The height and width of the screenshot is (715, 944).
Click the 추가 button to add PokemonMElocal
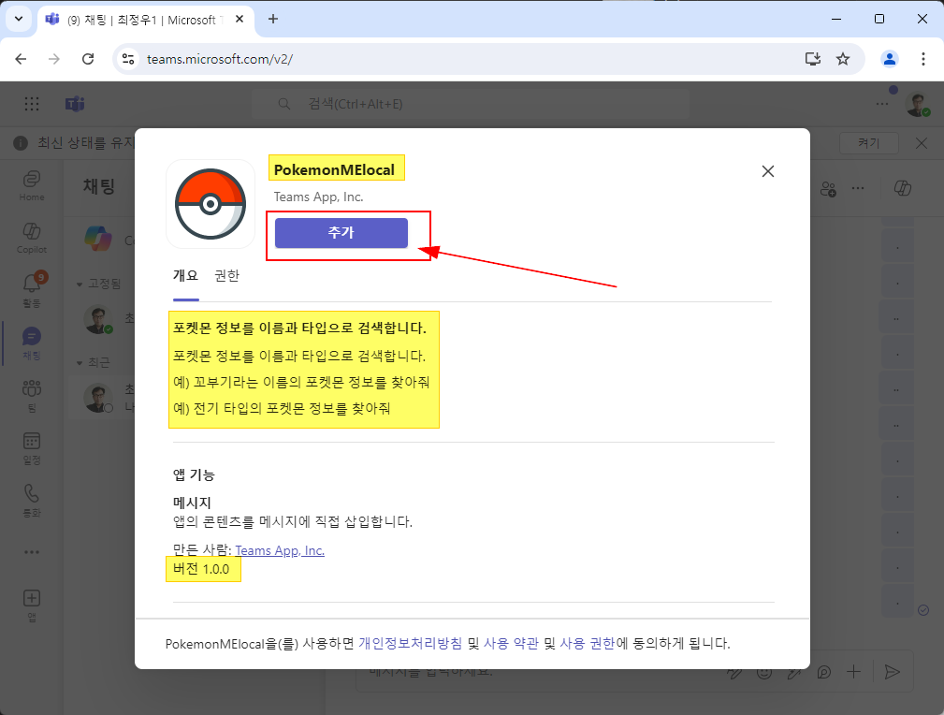(x=341, y=233)
